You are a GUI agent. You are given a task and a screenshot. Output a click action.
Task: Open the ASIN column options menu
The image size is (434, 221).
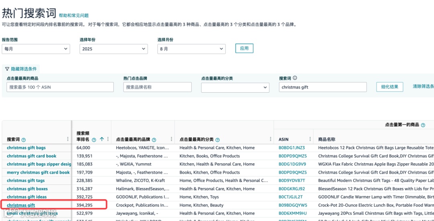tap(310, 139)
